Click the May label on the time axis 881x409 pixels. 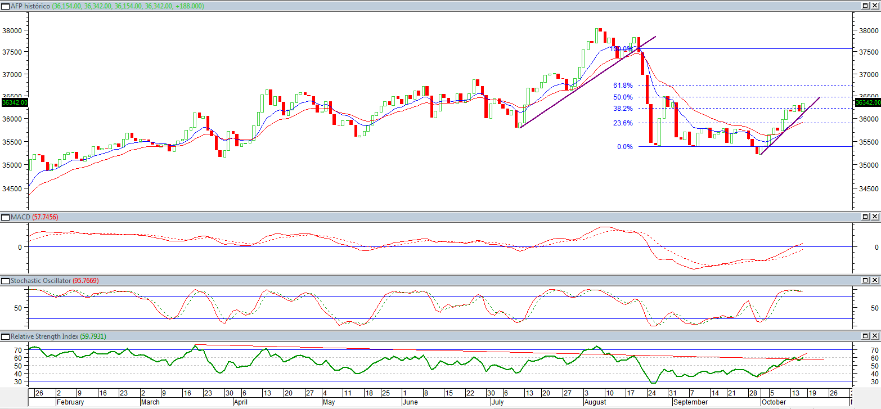tap(329, 402)
